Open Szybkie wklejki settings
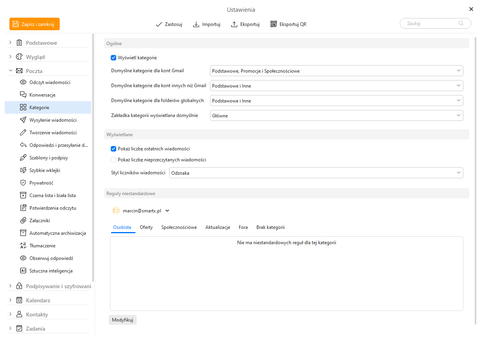The image size is (483, 340). click(x=44, y=170)
